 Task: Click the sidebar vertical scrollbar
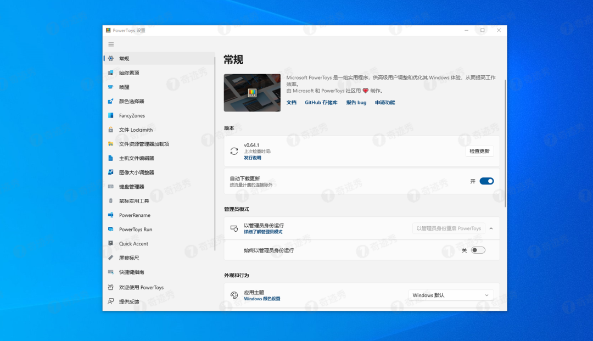point(215,153)
